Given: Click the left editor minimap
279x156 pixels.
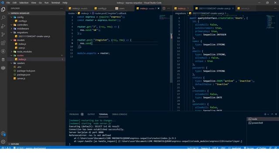Looking at the screenshot, I should coord(164,17).
